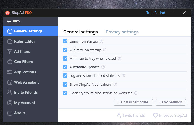Click the Reinstall certificate button

133,102
